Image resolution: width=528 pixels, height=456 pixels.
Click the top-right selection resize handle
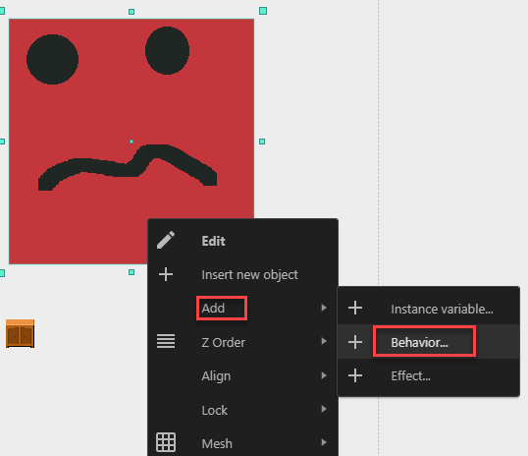[x=263, y=11]
